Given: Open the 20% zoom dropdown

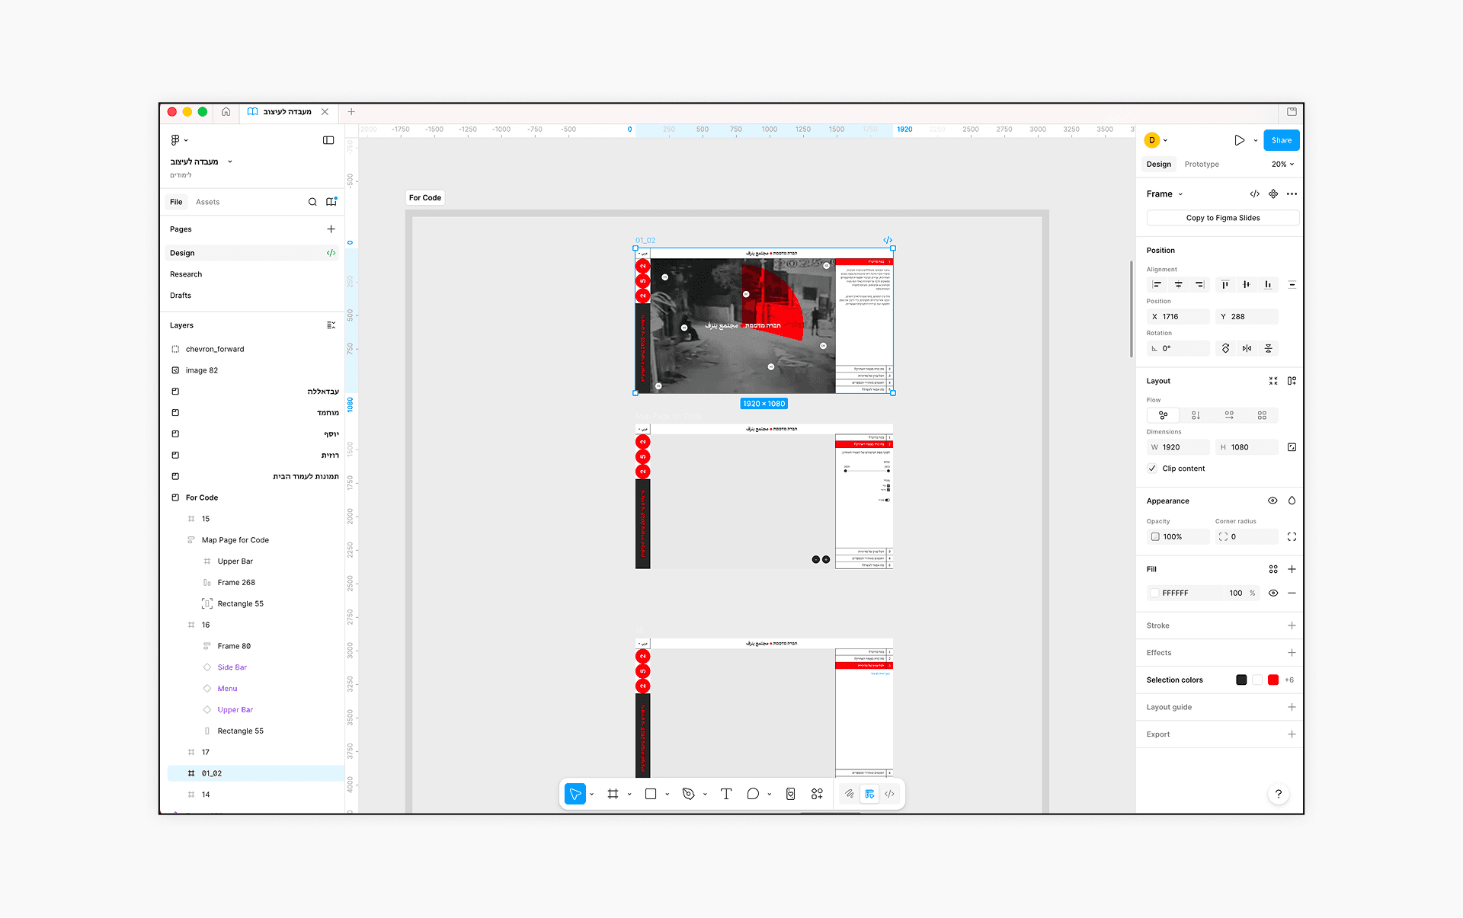Looking at the screenshot, I should [1282, 165].
